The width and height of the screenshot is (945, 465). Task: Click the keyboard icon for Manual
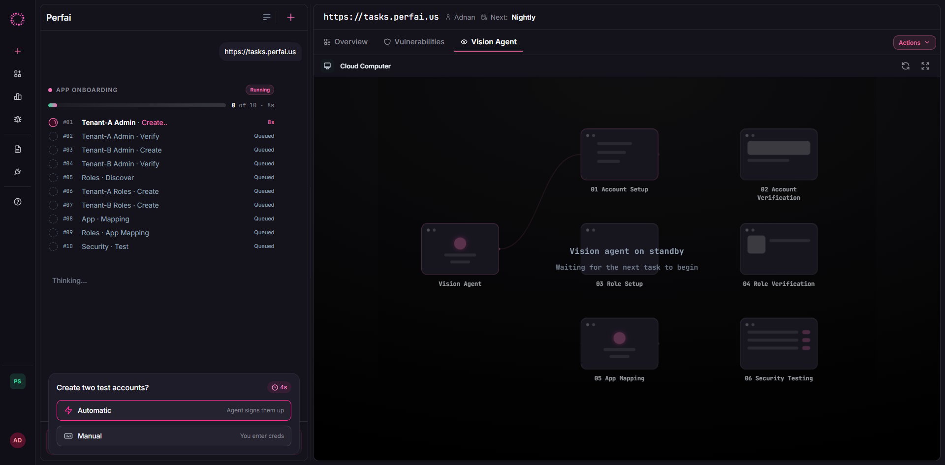click(68, 436)
